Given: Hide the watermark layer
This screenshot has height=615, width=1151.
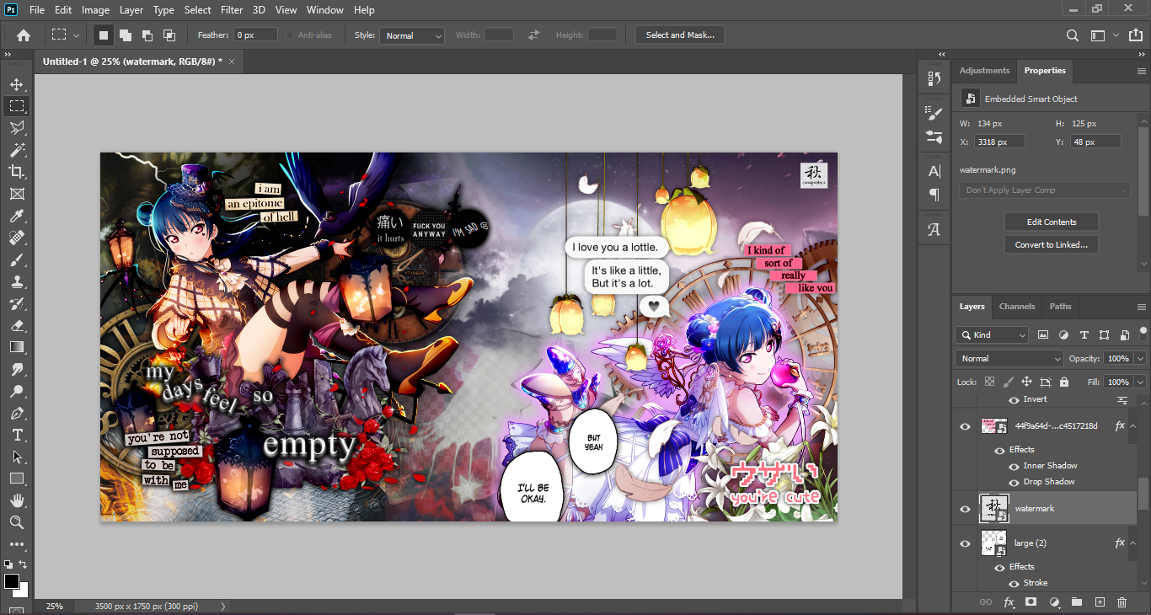Looking at the screenshot, I should click(x=966, y=509).
